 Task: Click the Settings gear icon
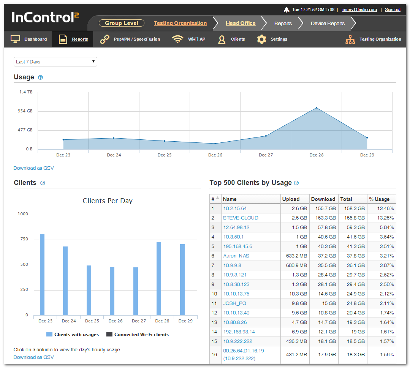click(261, 39)
